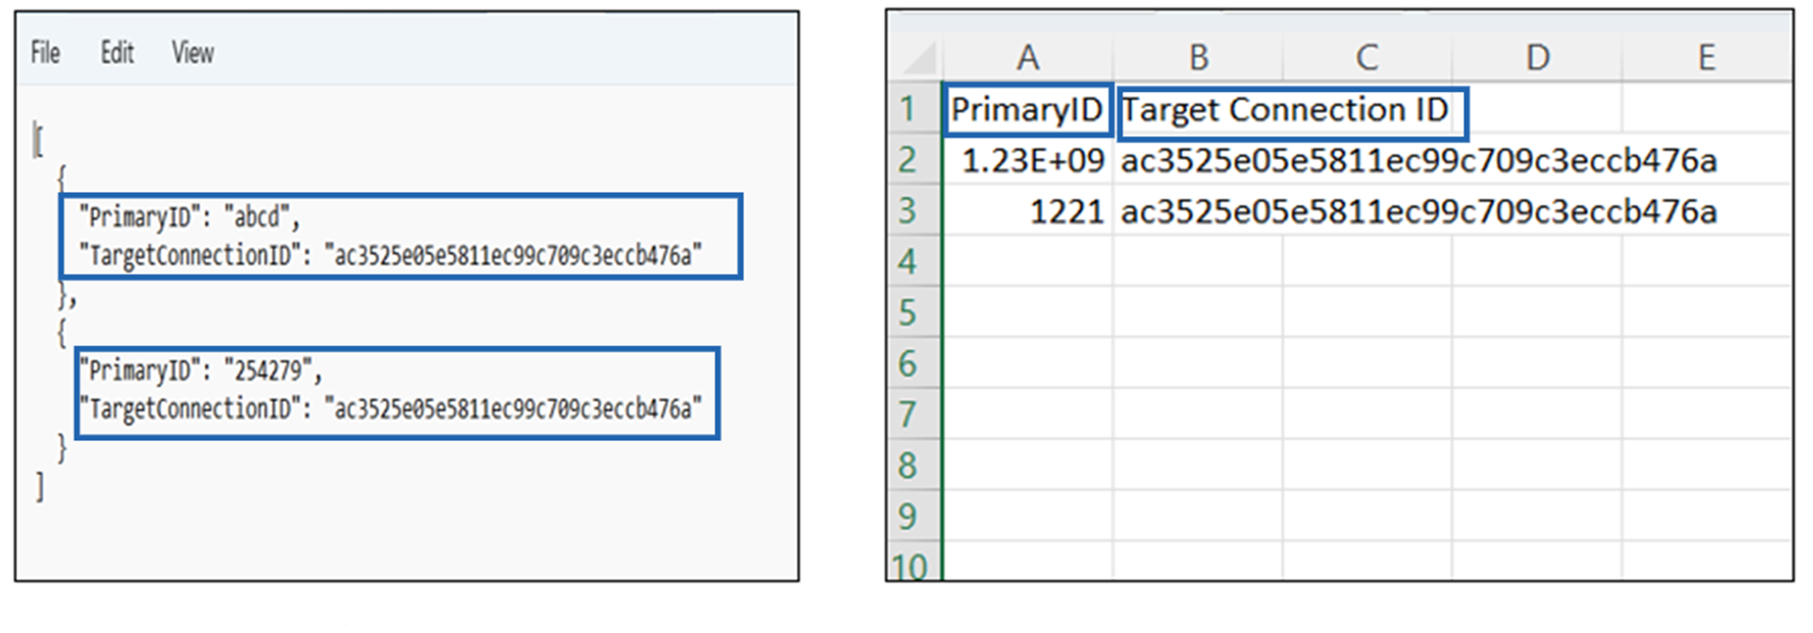
Task: Click the Target Connection ID cell B1
Action: pos(1292,112)
